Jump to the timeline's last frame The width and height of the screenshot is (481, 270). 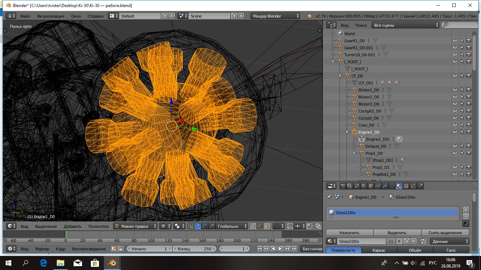click(295, 249)
